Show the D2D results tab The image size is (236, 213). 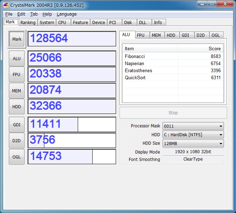pos(201,35)
